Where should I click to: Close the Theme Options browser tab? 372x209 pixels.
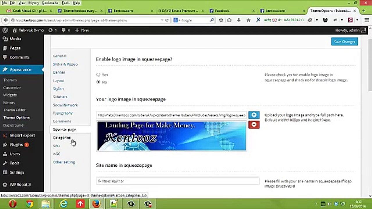(x=355, y=11)
